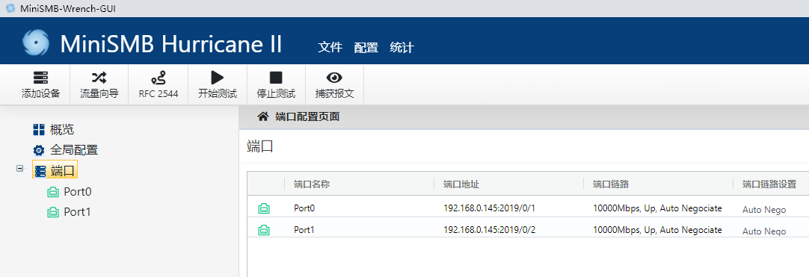Image resolution: width=809 pixels, height=277 pixels.
Task: Open Port1 Auto Nego link setting
Action: 764,231
